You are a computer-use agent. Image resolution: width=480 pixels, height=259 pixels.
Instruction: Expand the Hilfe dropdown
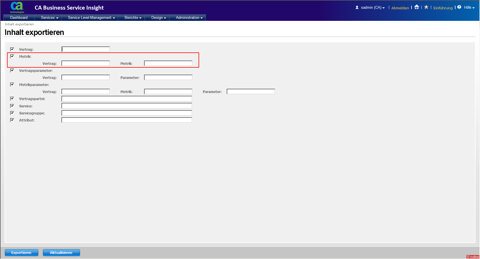pos(469,8)
